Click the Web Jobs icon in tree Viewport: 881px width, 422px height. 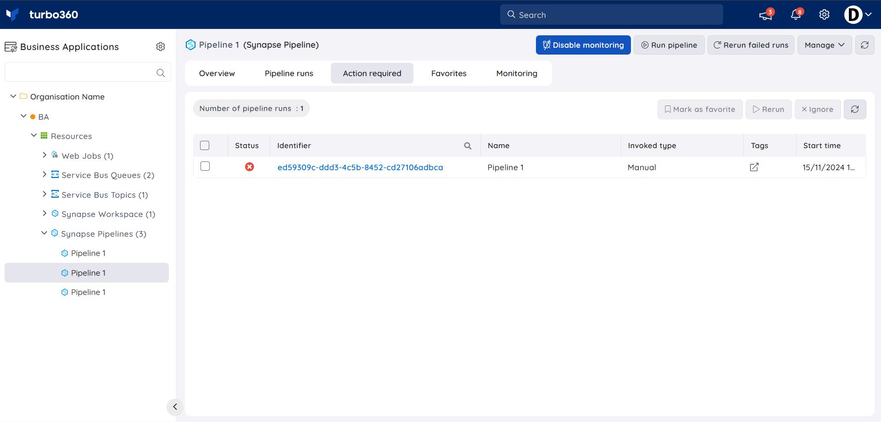pyautogui.click(x=55, y=155)
